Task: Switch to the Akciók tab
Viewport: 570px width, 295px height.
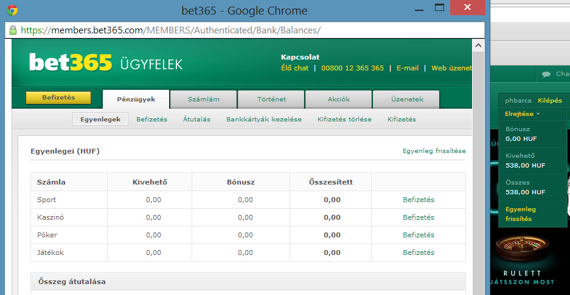Action: click(339, 99)
